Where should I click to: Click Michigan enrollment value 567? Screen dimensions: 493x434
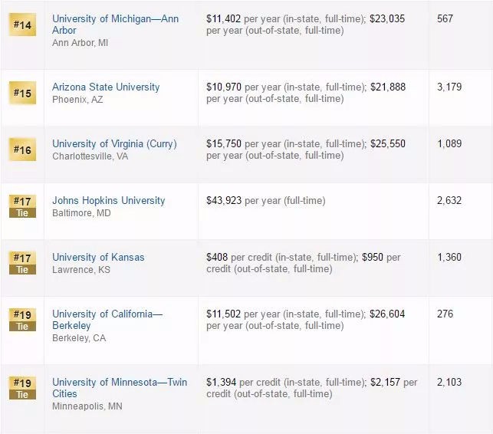point(445,18)
